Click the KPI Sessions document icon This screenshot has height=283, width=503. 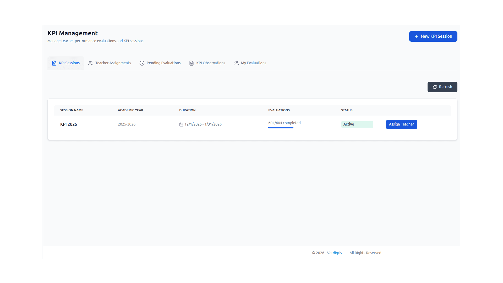pos(54,63)
